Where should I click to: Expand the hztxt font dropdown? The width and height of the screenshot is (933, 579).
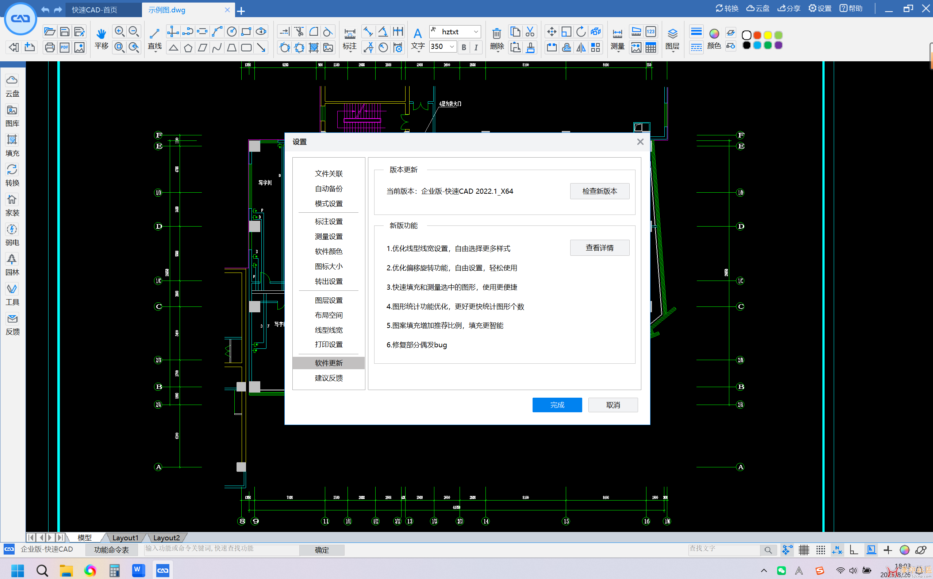pos(476,32)
